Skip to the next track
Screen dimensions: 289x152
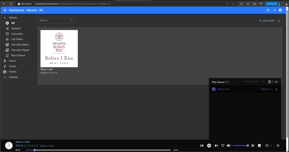pos(216,146)
